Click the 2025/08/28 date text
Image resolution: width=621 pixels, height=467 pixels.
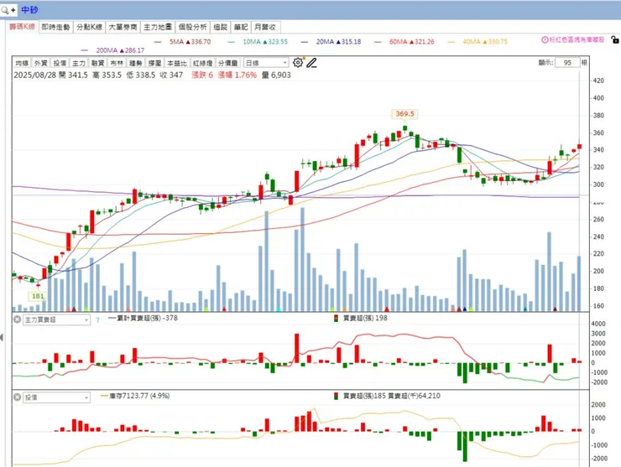[35, 75]
